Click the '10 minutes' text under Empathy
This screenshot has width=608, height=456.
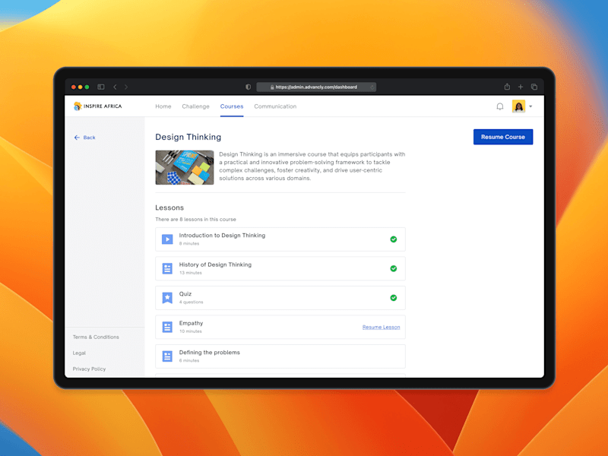[191, 331]
